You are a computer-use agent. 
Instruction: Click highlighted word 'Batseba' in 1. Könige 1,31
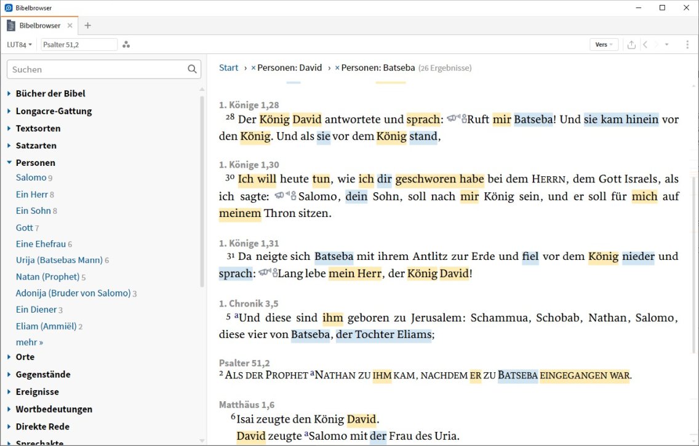tap(334, 256)
